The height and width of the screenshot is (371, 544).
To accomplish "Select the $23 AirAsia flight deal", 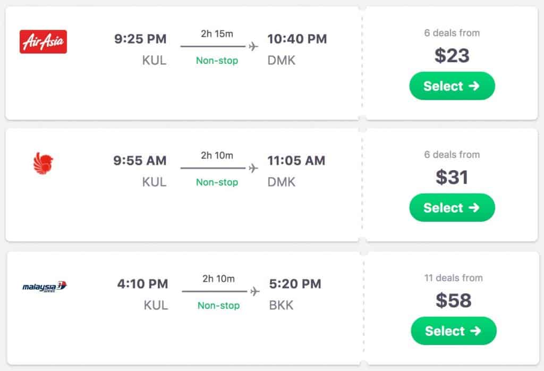I will (x=452, y=86).
